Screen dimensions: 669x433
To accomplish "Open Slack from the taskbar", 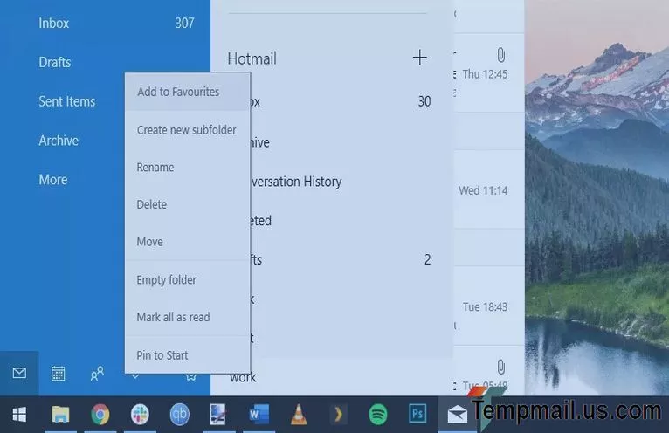I will [x=140, y=414].
